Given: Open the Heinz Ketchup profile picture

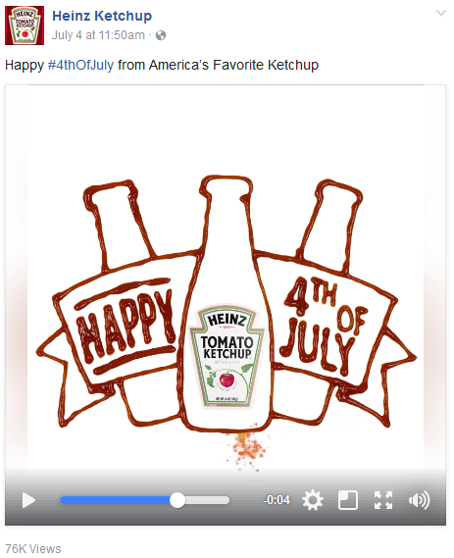Looking at the screenshot, I should [x=25, y=25].
